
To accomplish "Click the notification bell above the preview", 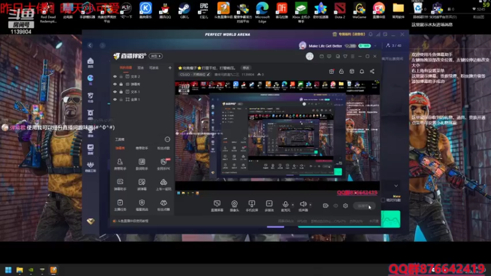I will pyautogui.click(x=361, y=71).
